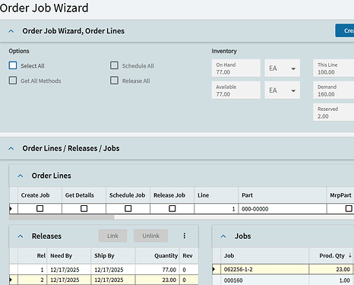Viewport: 354px width, 285px height.
Task: Click the Link button in Releases
Action: pyautogui.click(x=112, y=236)
